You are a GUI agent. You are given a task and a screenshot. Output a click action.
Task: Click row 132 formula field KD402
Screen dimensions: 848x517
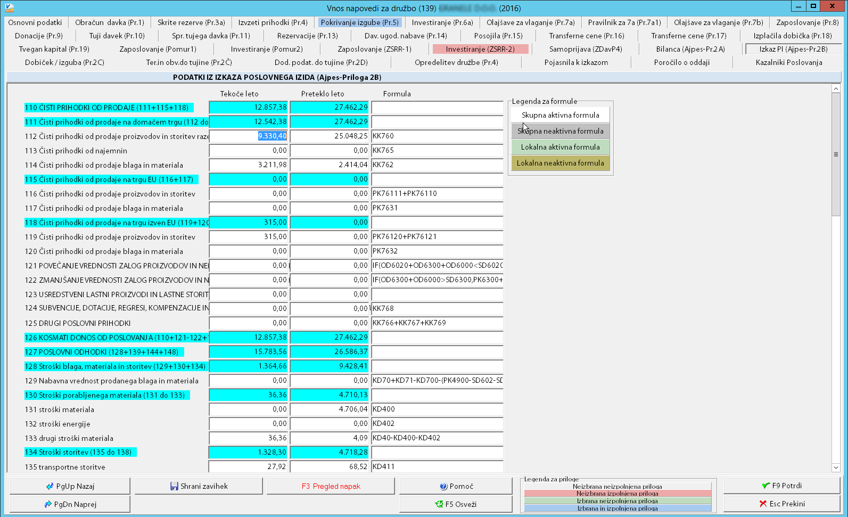tap(437, 424)
